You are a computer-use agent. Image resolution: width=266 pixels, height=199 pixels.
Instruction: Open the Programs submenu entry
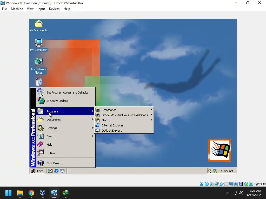65,111
